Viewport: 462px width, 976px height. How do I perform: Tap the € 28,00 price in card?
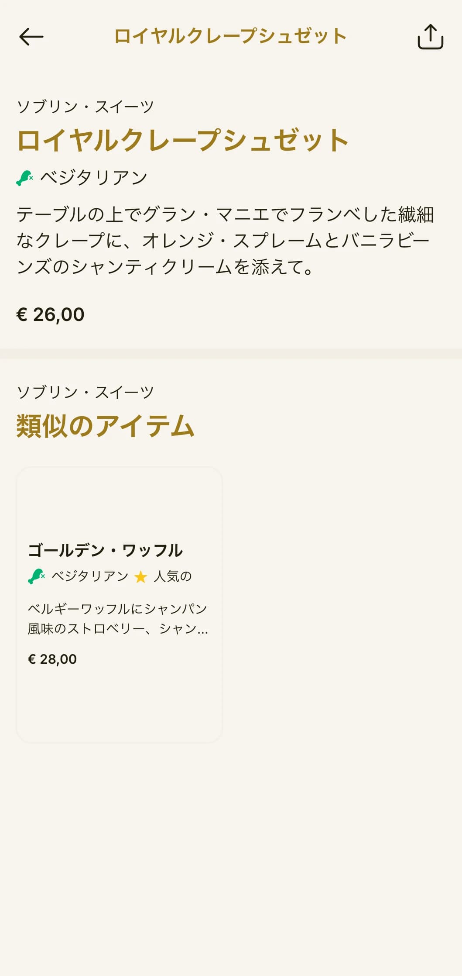point(52,659)
